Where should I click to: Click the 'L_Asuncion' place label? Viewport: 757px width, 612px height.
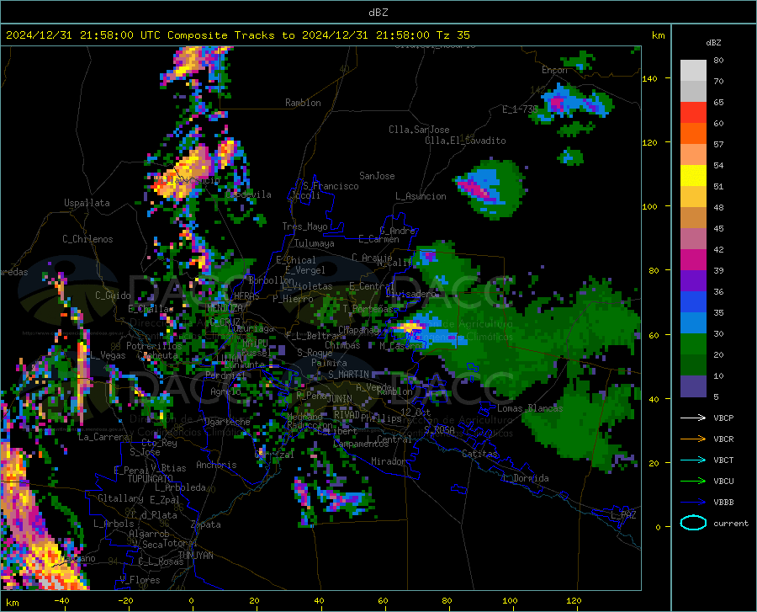click(421, 196)
